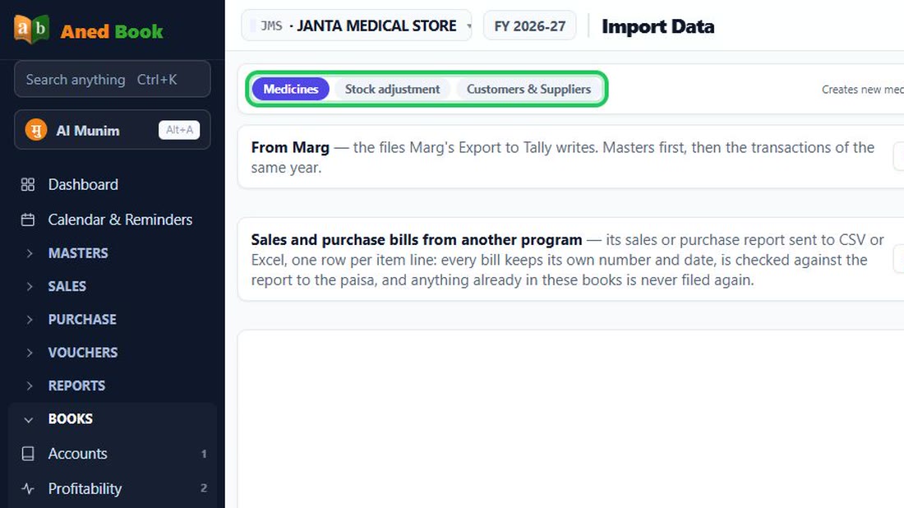
Task: Click the Profitability count badge 2
Action: (x=204, y=488)
